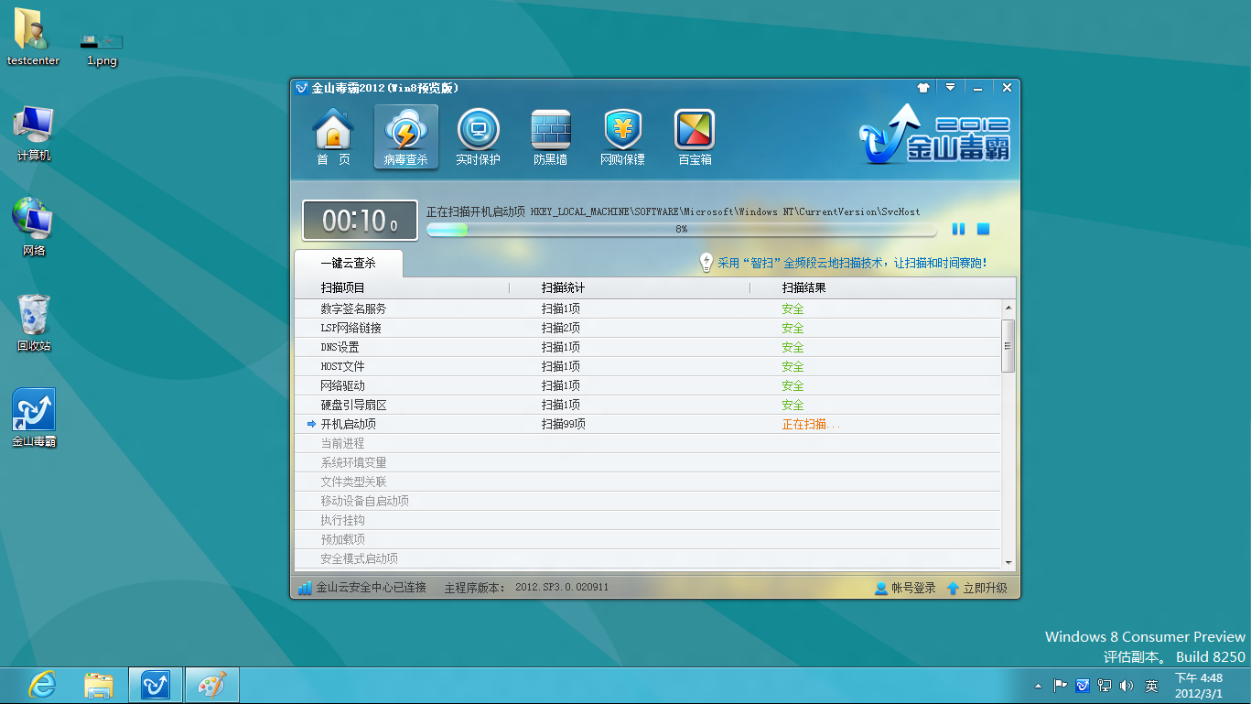Image resolution: width=1251 pixels, height=704 pixels.
Task: Click the 金山毒霸 2012 logo
Action: pyautogui.click(x=935, y=135)
